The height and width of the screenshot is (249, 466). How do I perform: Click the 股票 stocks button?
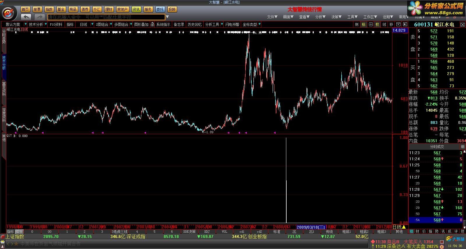[x=37, y=9]
